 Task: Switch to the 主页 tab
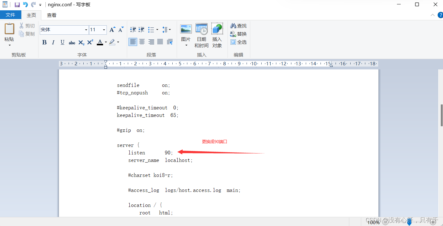point(31,15)
